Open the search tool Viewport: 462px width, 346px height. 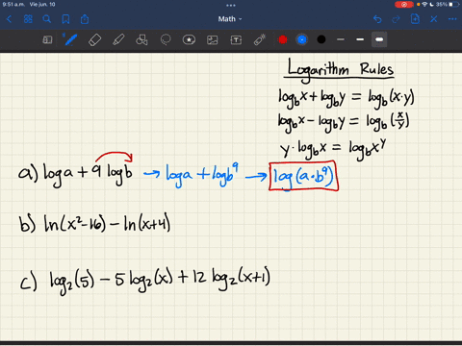47,19
